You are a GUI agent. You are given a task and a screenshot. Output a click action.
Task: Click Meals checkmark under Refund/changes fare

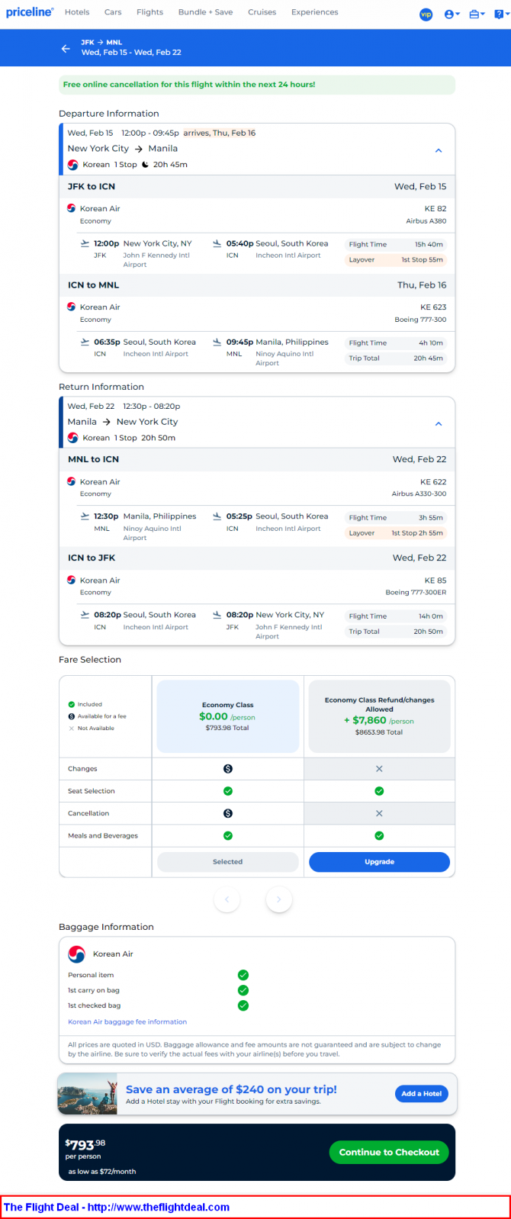[x=379, y=836]
